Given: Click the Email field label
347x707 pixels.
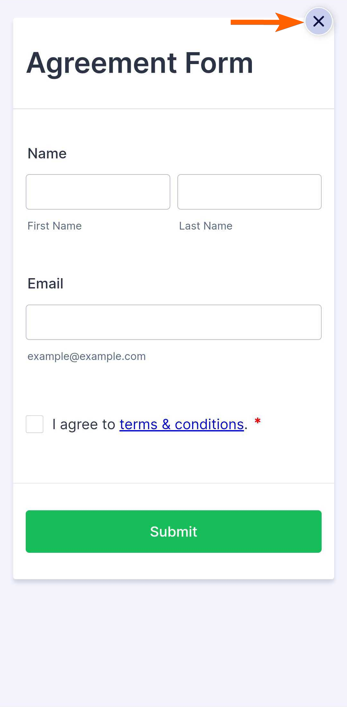Looking at the screenshot, I should [x=46, y=284].
